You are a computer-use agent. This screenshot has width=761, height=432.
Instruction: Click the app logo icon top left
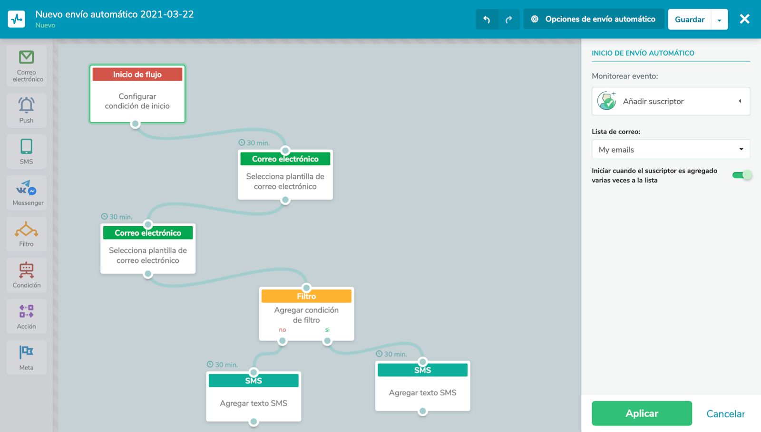point(16,19)
